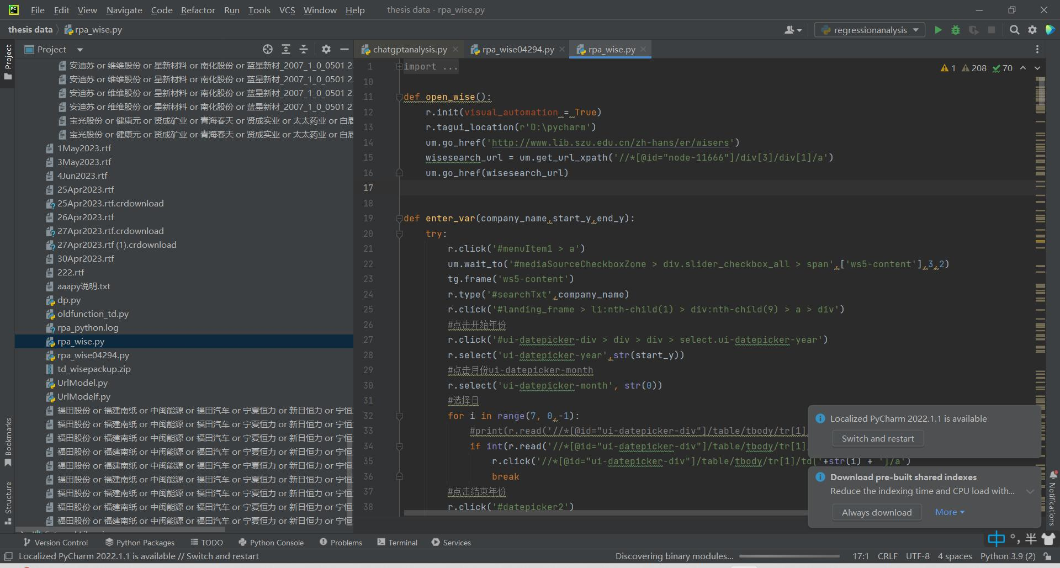This screenshot has width=1060, height=568.
Task: Click the editor horizontal scrollbar
Action: pyautogui.click(x=606, y=513)
